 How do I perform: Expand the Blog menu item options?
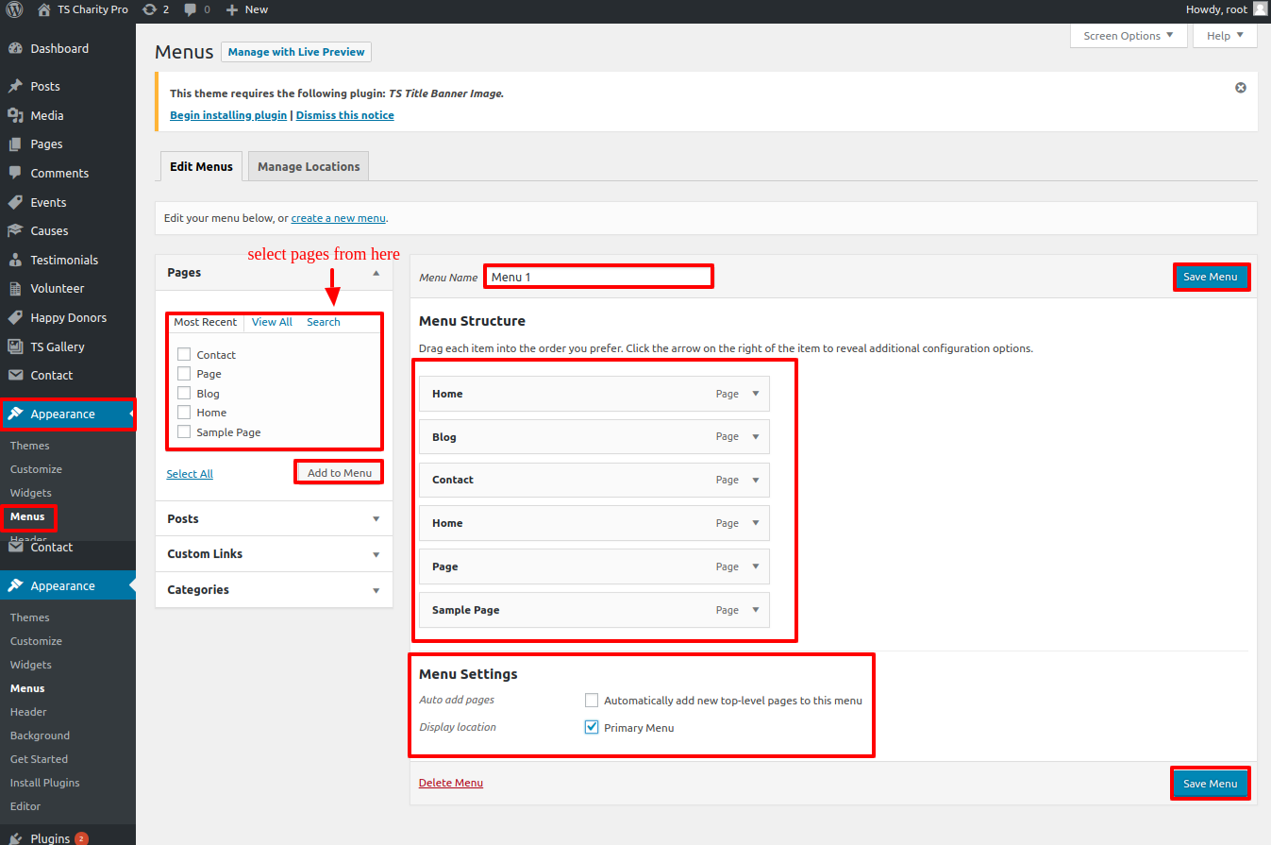(x=755, y=437)
